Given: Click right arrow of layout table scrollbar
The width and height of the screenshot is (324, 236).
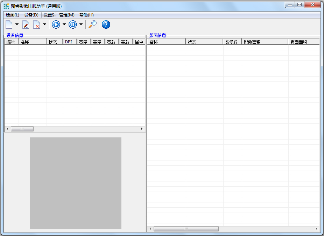Looking at the screenshot, I should 316,229.
